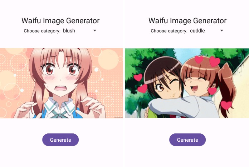Click the blushing girl's open mouth

point(61,88)
